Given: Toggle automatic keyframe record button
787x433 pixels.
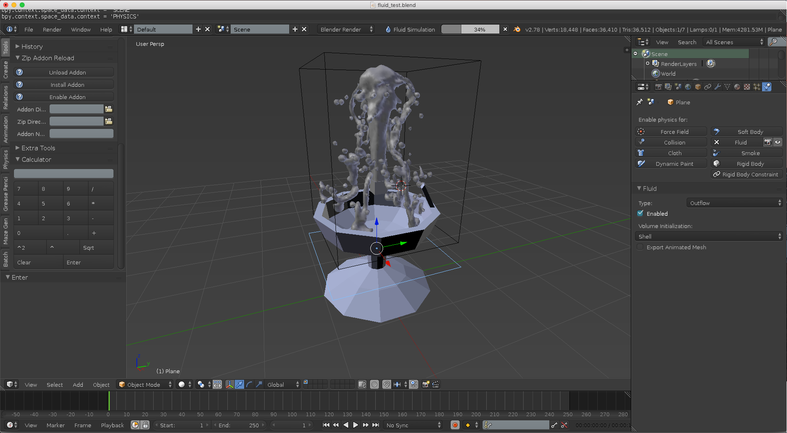Looking at the screenshot, I should click(x=455, y=425).
